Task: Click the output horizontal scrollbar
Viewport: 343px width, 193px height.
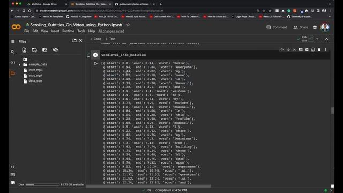Action: 148,186
